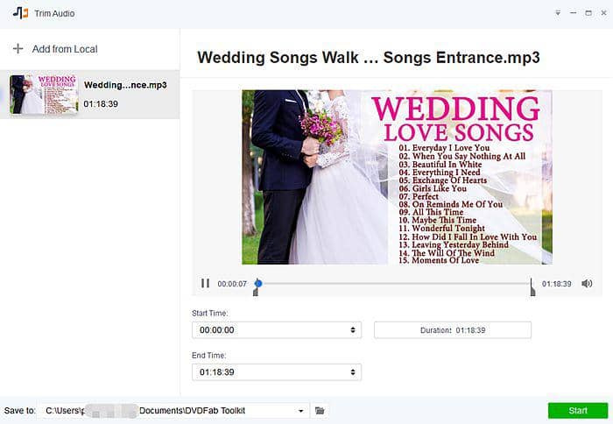This screenshot has height=424, width=613.
Task: Select the right trim end marker
Action: [532, 290]
